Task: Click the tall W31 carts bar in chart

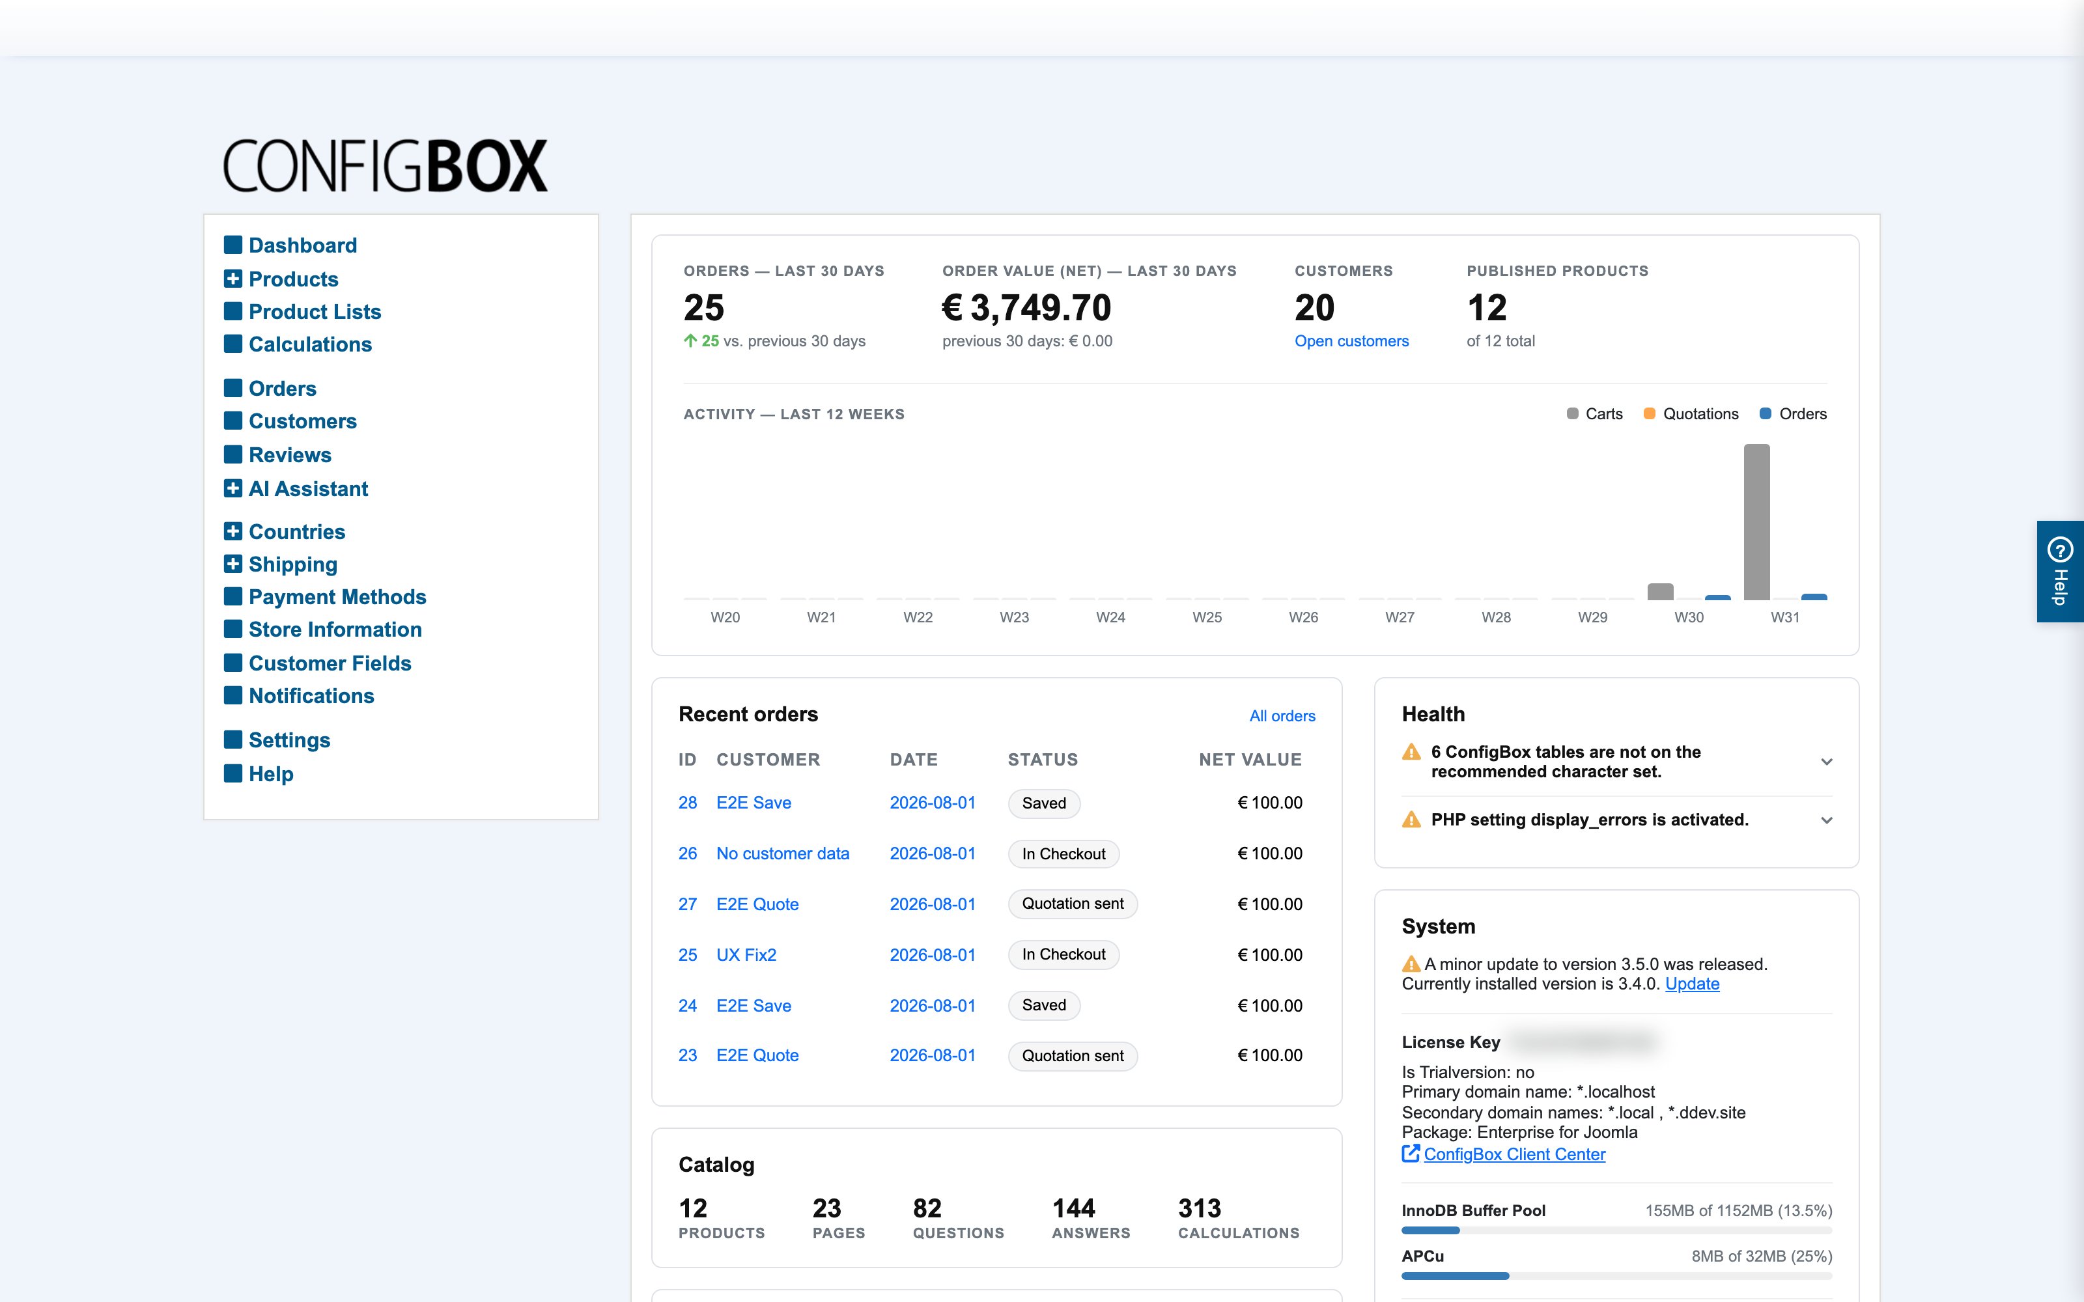Action: pos(1757,522)
